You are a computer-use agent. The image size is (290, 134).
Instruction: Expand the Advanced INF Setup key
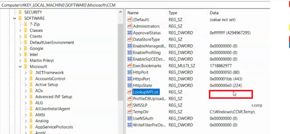click(x=26, y=97)
